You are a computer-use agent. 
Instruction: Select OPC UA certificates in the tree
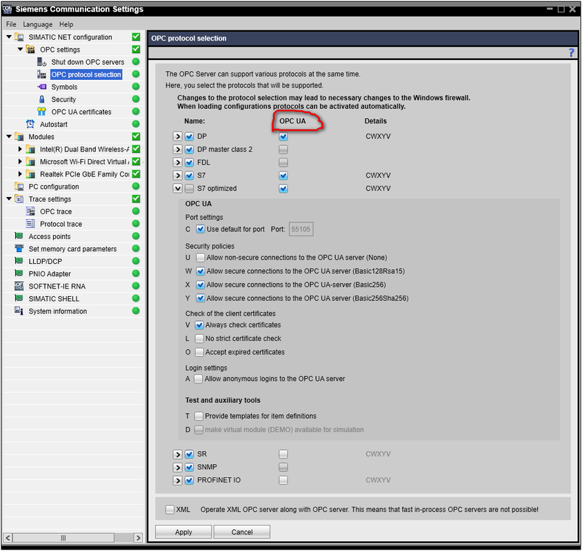pyautogui.click(x=81, y=112)
